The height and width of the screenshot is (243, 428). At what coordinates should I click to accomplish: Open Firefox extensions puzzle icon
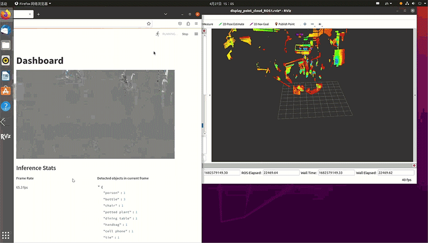188,23
